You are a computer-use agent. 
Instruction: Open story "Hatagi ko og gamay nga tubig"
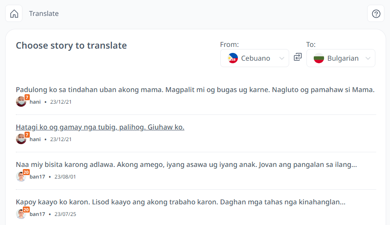pos(100,127)
